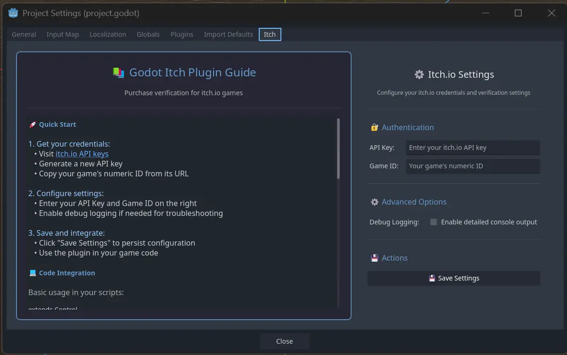
Task: Close the Project Settings window with X
Action: [x=551, y=13]
